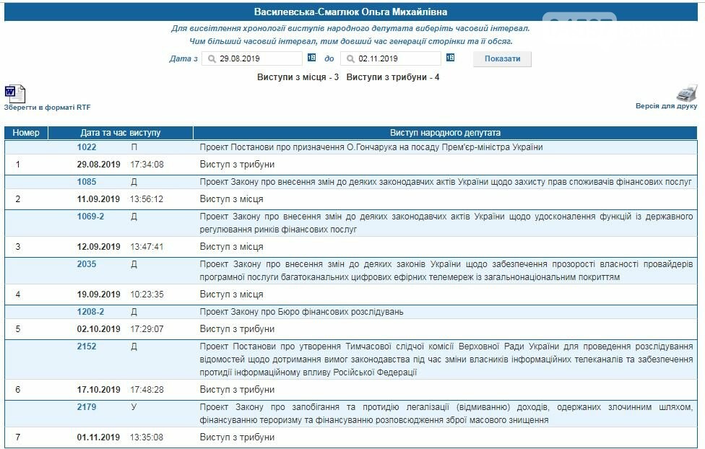The height and width of the screenshot is (449, 705).
Task: Select date 12.09.2019 in row 3
Action: coord(98,247)
